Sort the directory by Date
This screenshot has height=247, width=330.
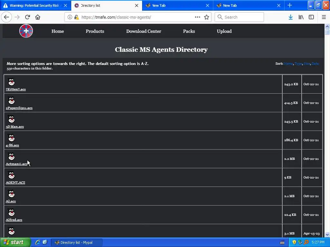[315, 64]
